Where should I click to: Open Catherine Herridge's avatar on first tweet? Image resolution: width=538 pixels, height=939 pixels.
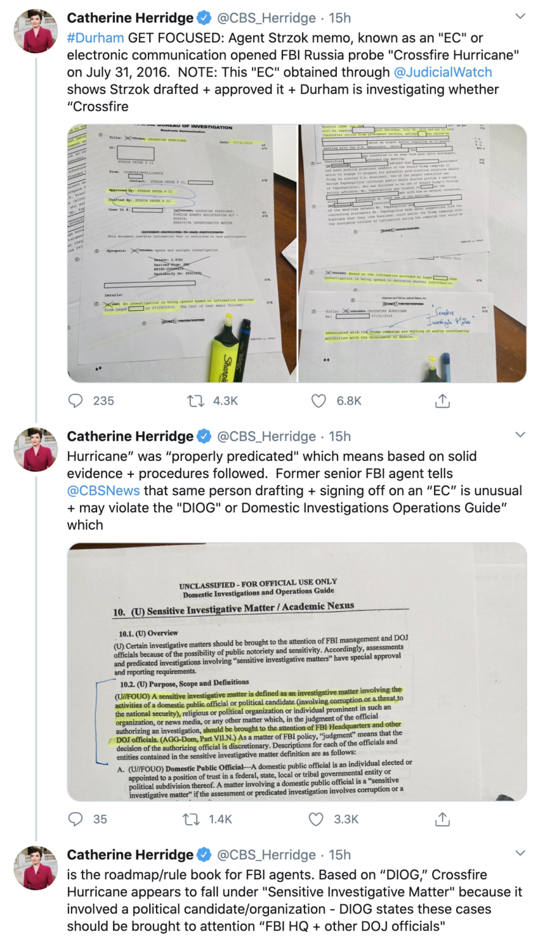pyautogui.click(x=35, y=31)
